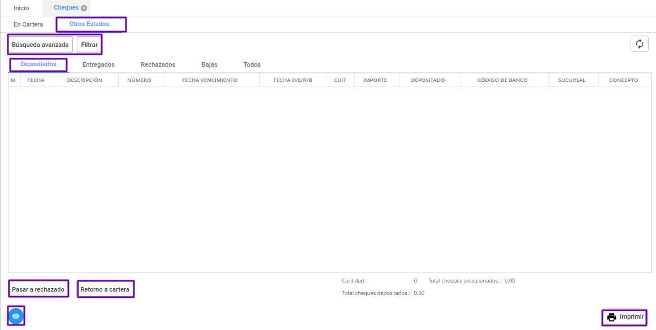
Task: Show the Depositados sub-tab
Action: pyautogui.click(x=38, y=64)
